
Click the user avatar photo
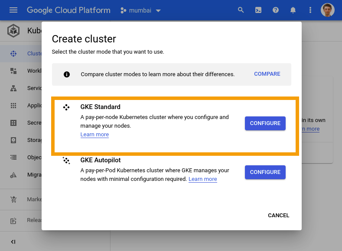pos(327,10)
